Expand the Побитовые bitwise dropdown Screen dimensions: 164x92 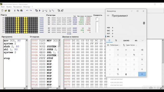[x=114, y=45]
